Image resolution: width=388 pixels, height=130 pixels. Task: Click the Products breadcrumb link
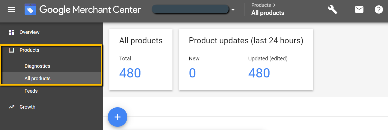[261, 5]
